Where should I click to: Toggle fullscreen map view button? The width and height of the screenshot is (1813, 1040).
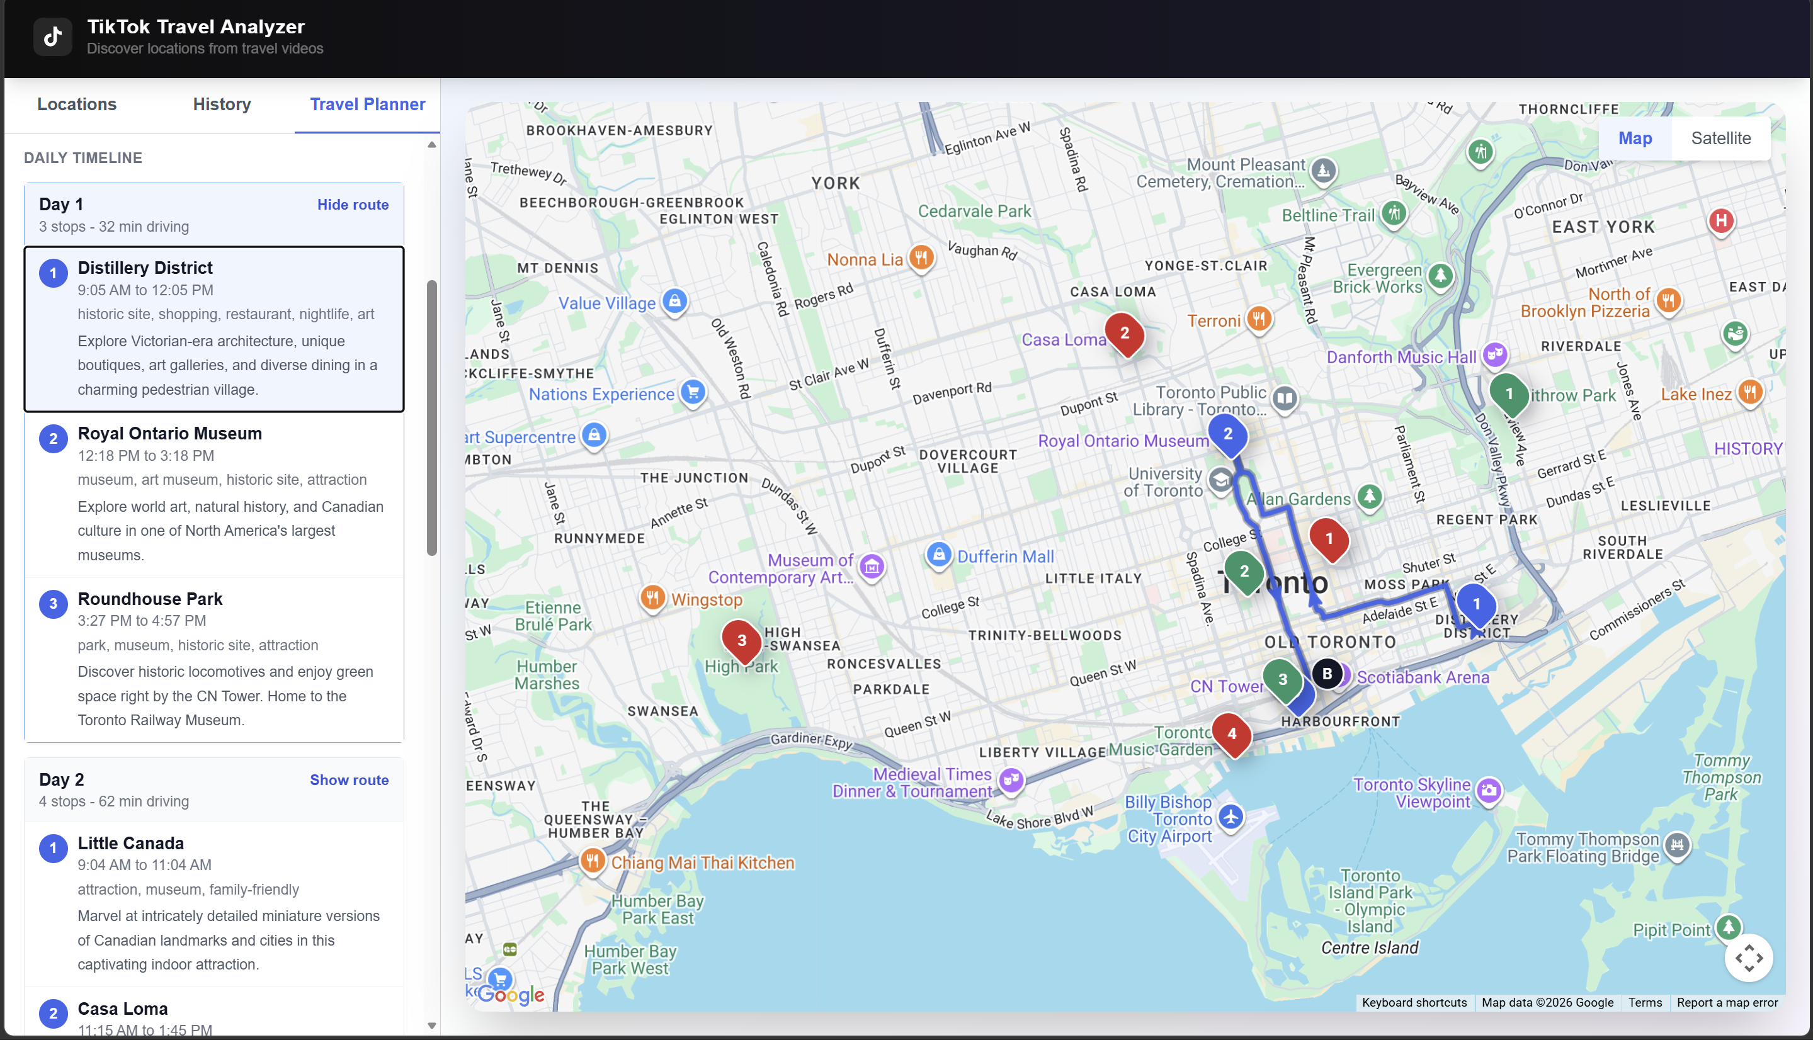1748,958
